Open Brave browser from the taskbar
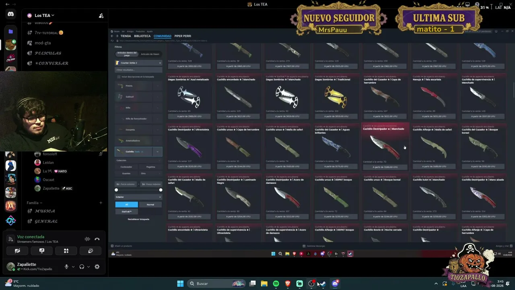515x290 pixels. coord(288,284)
